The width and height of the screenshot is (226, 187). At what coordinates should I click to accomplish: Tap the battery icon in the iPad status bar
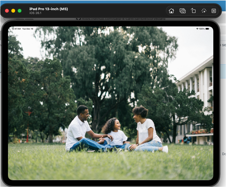[208, 29]
